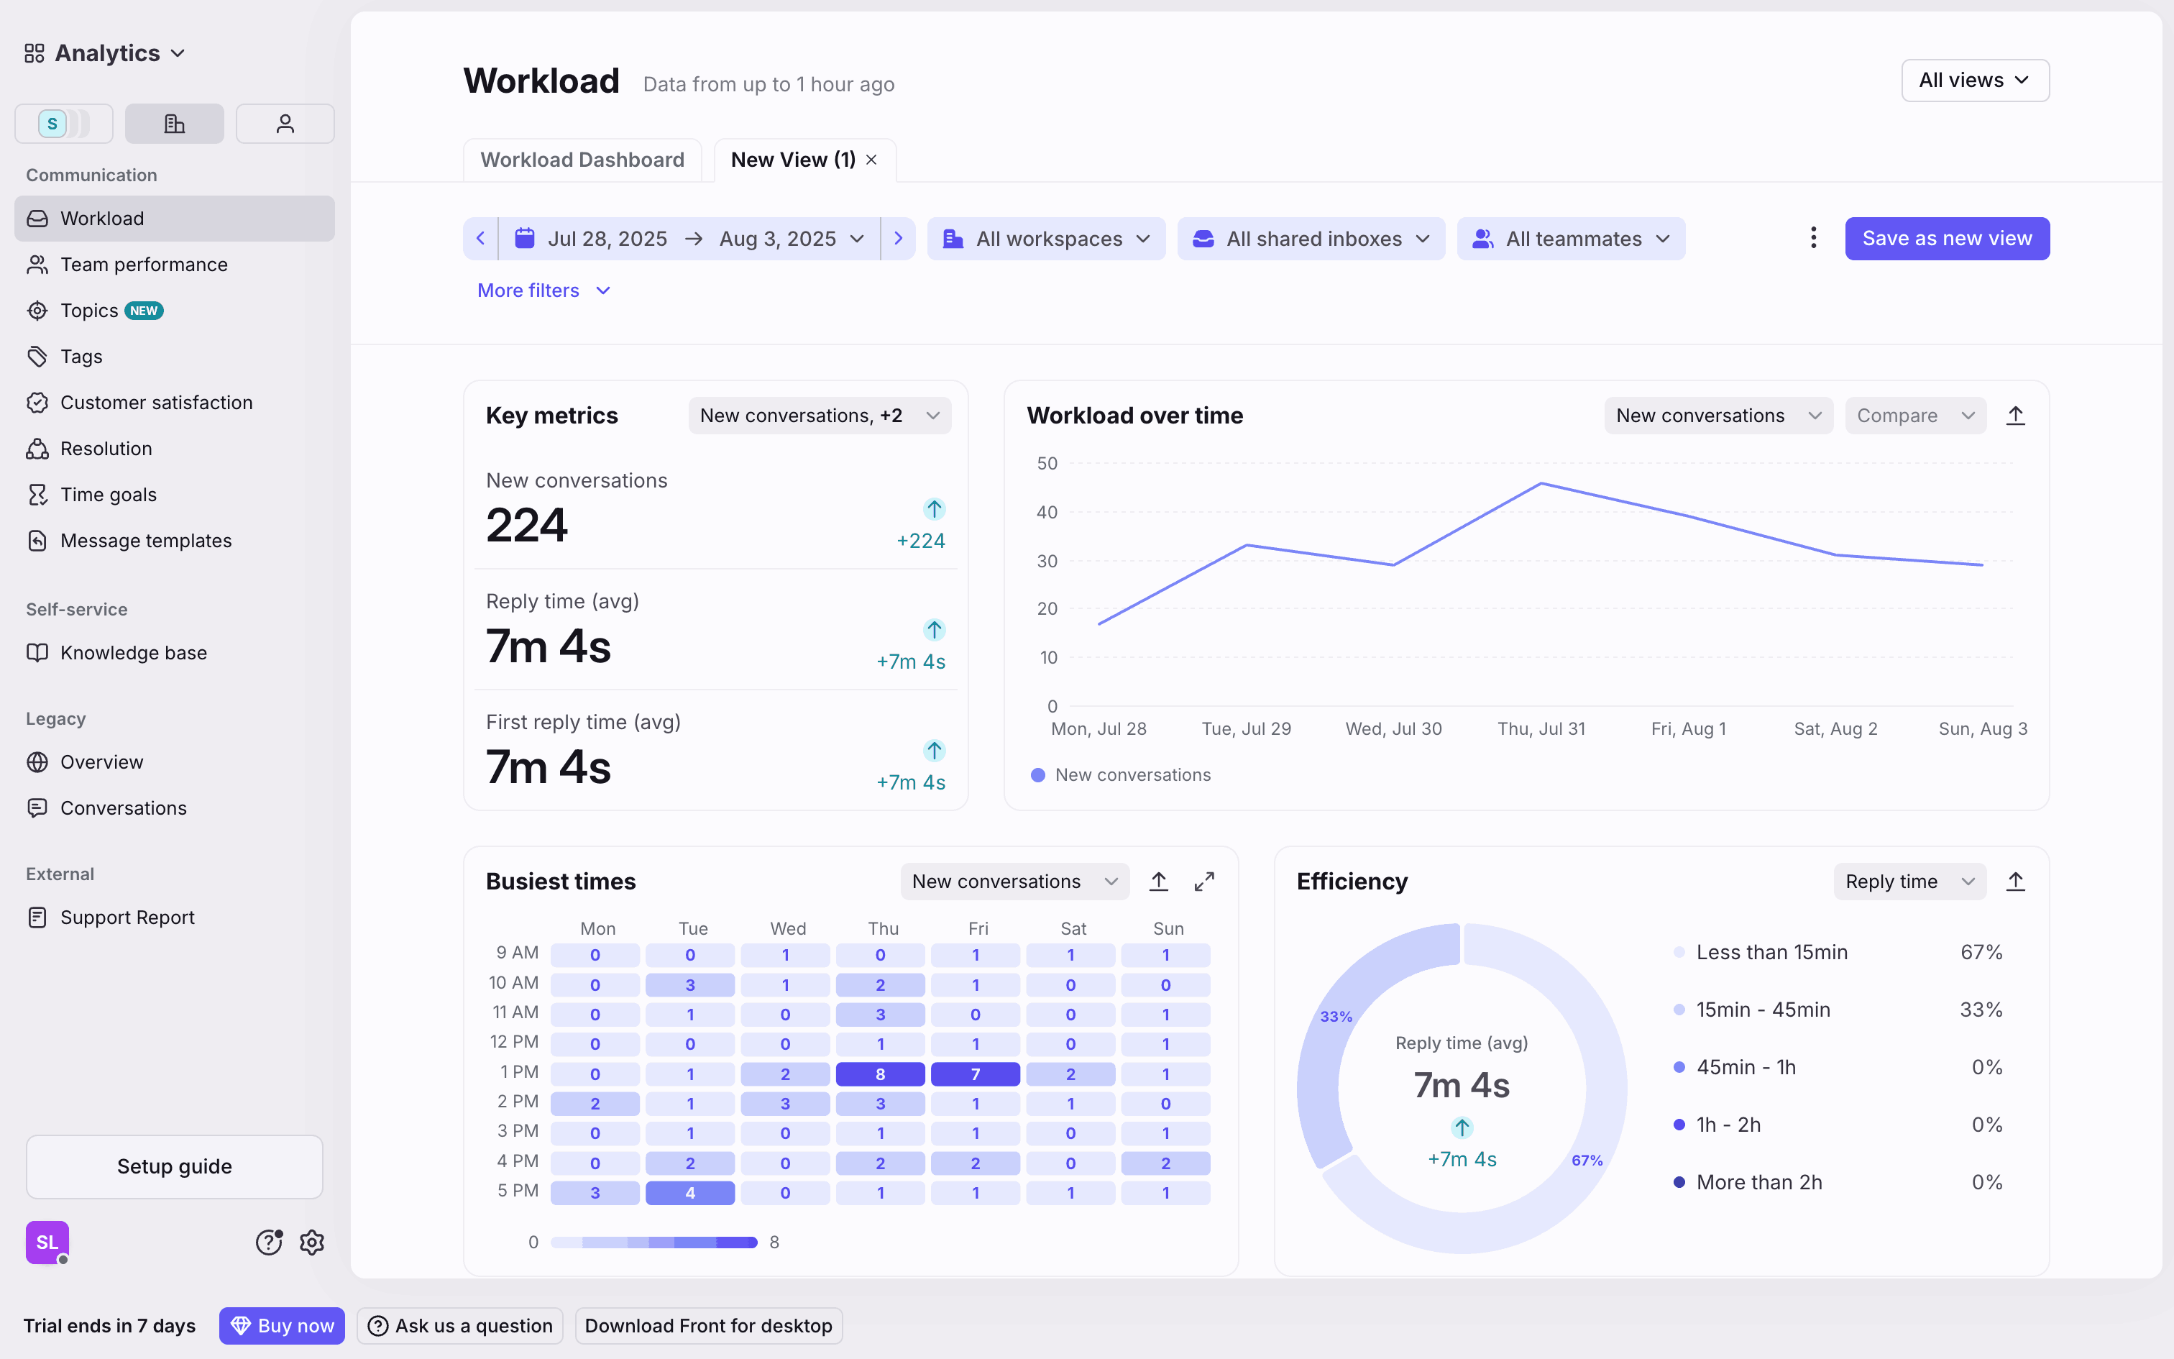Click the three-dot more options icon
The width and height of the screenshot is (2174, 1359).
[x=1813, y=238]
